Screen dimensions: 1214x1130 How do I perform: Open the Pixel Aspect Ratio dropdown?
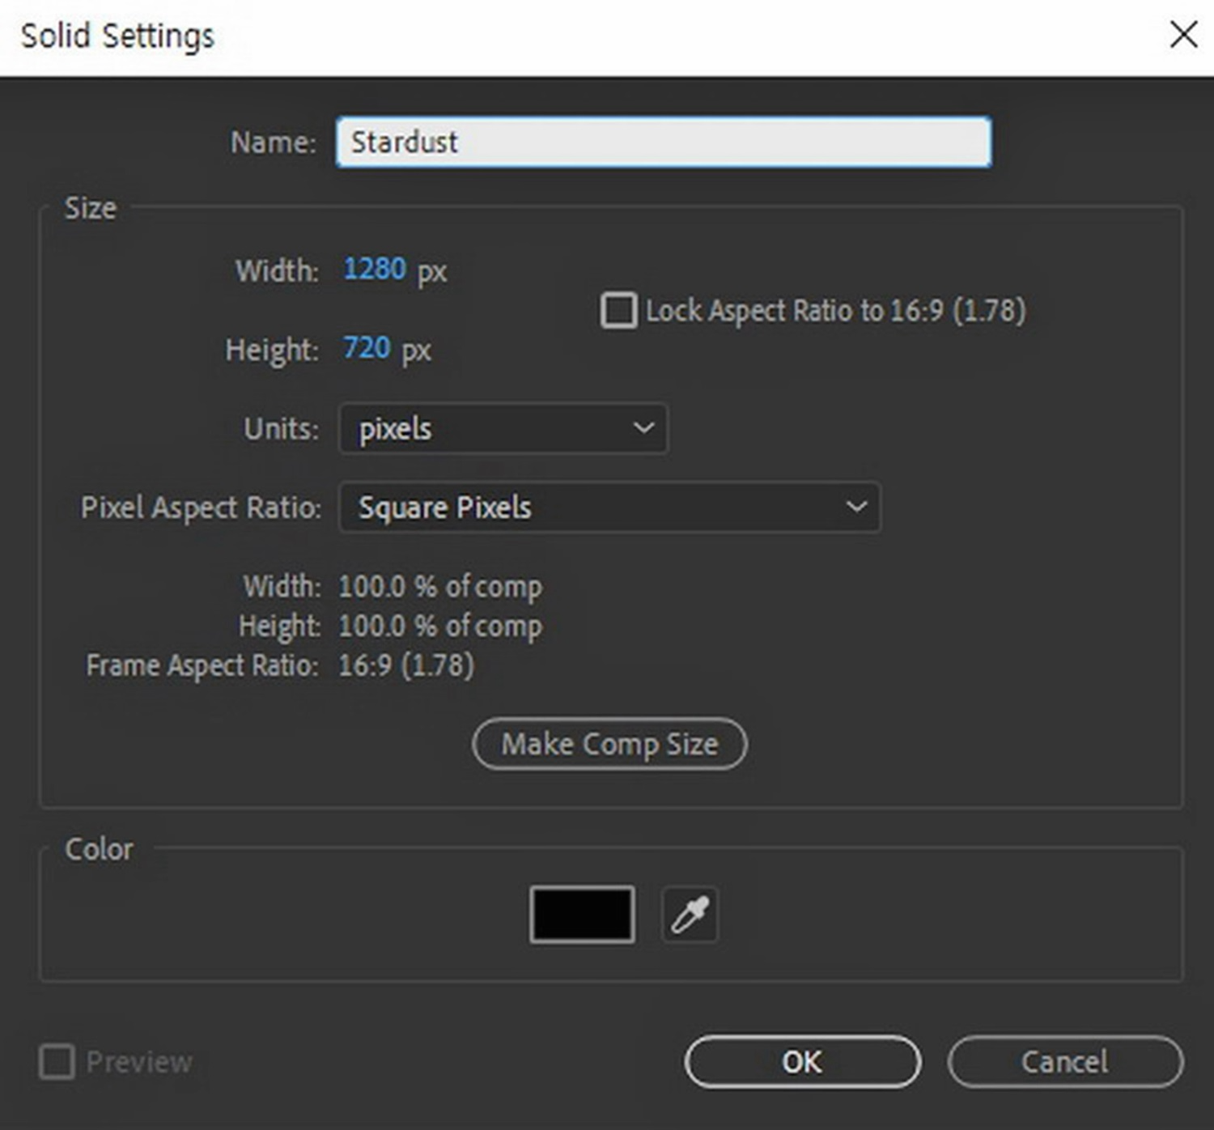click(609, 508)
